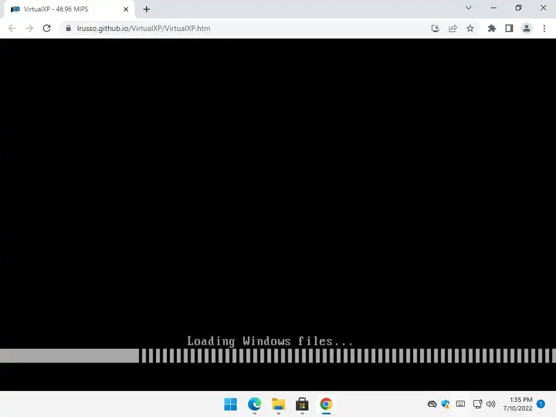
Task: Open the Chrome three-dot menu
Action: click(x=544, y=28)
